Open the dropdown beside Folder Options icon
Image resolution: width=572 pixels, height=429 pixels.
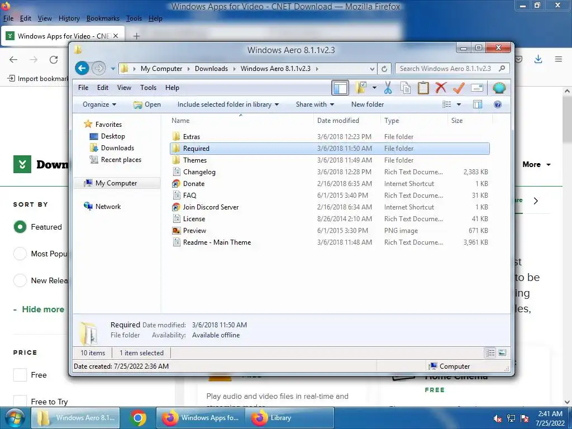pos(374,88)
